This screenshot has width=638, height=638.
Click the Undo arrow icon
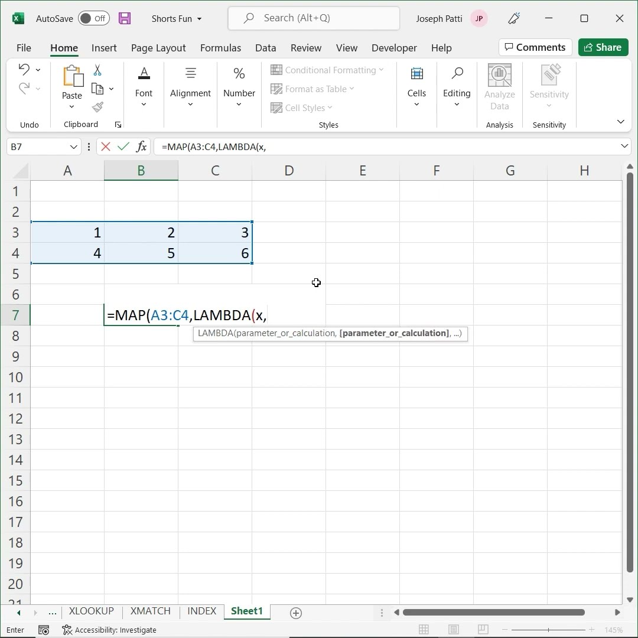(x=24, y=70)
